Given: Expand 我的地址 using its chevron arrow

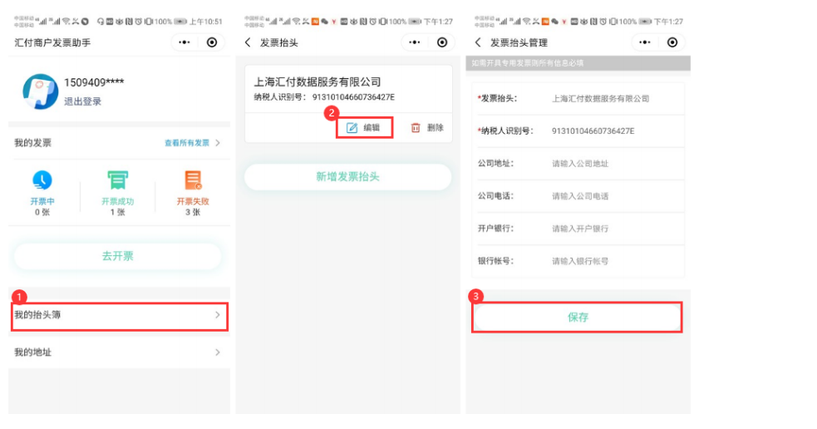Looking at the screenshot, I should (218, 353).
